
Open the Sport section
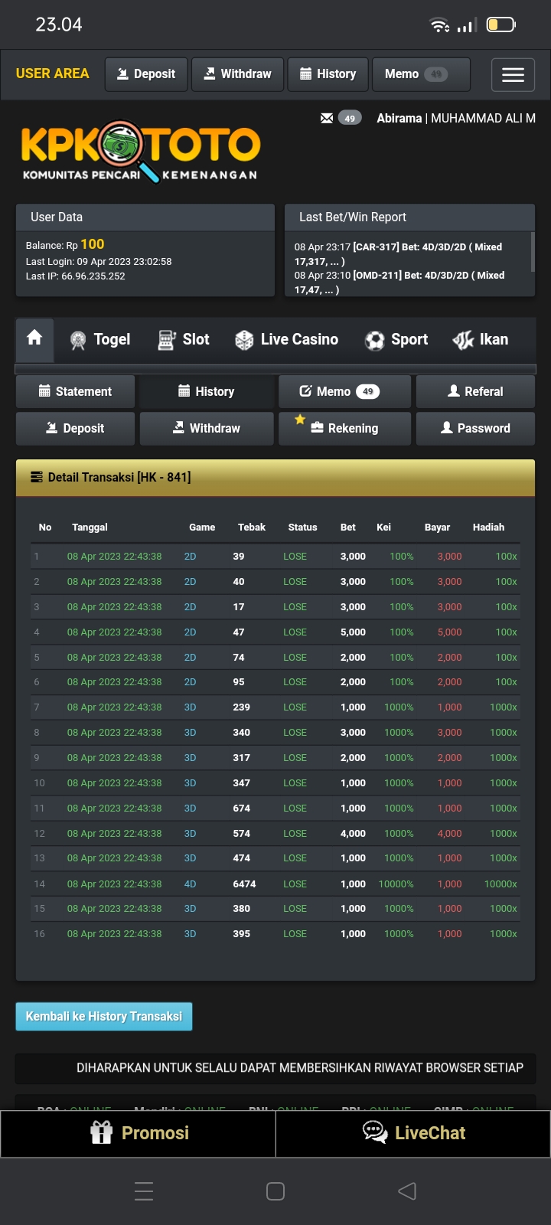click(x=396, y=339)
